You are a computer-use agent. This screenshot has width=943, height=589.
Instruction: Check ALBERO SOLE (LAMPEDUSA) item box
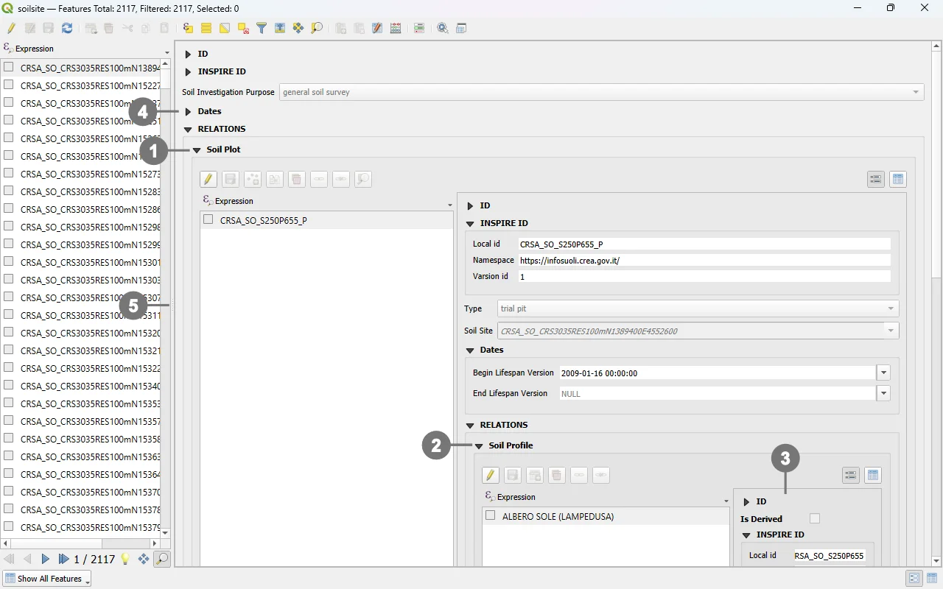coord(491,516)
